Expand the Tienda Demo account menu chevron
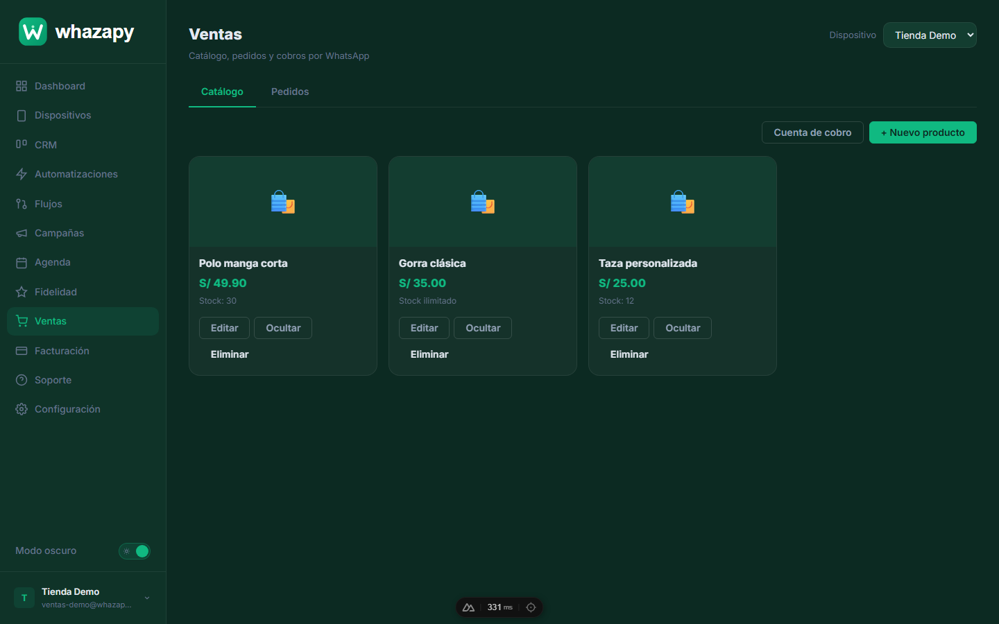 pos(147,598)
